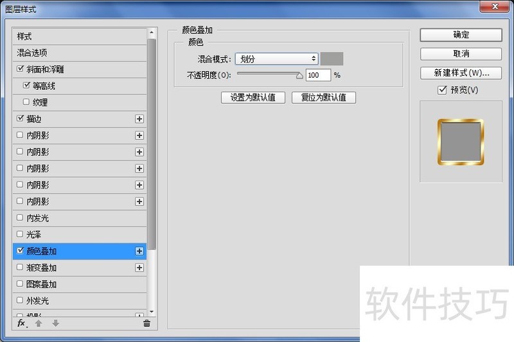Screen dimensions: 514x342
Task: Click the 复位为默认值 button
Action: (324, 98)
